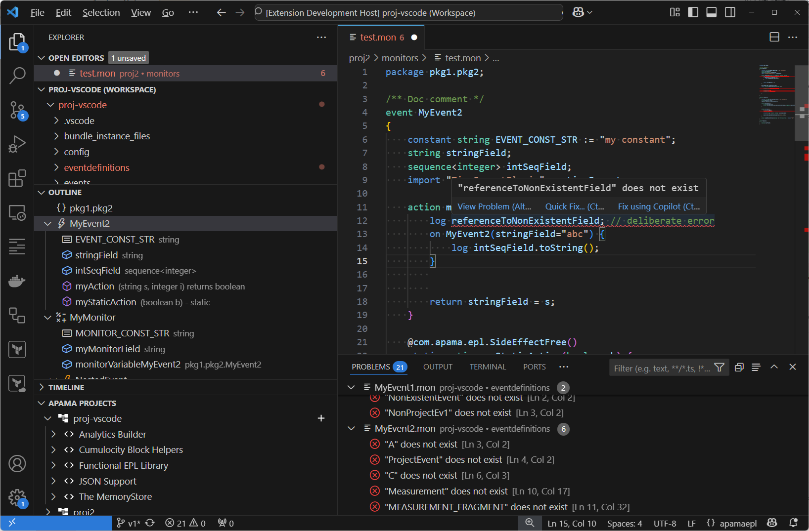The width and height of the screenshot is (809, 531).
Task: Open the Selection menu
Action: [101, 12]
